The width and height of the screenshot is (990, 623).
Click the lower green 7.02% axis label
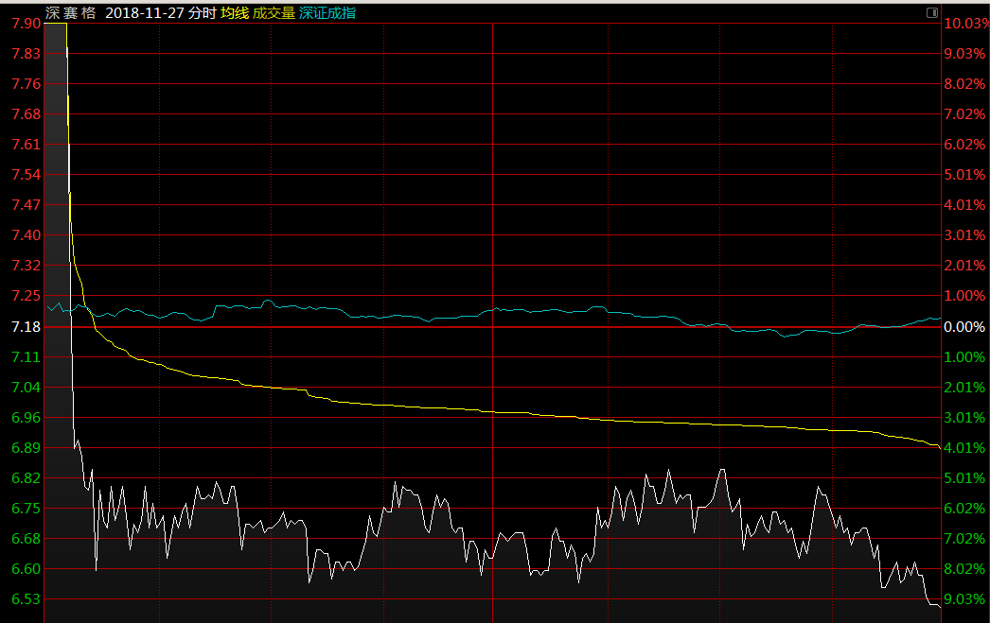(x=966, y=539)
